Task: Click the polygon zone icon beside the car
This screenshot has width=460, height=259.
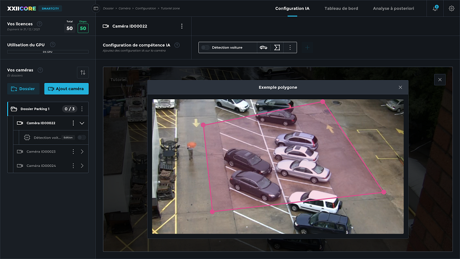Action: 277,47
